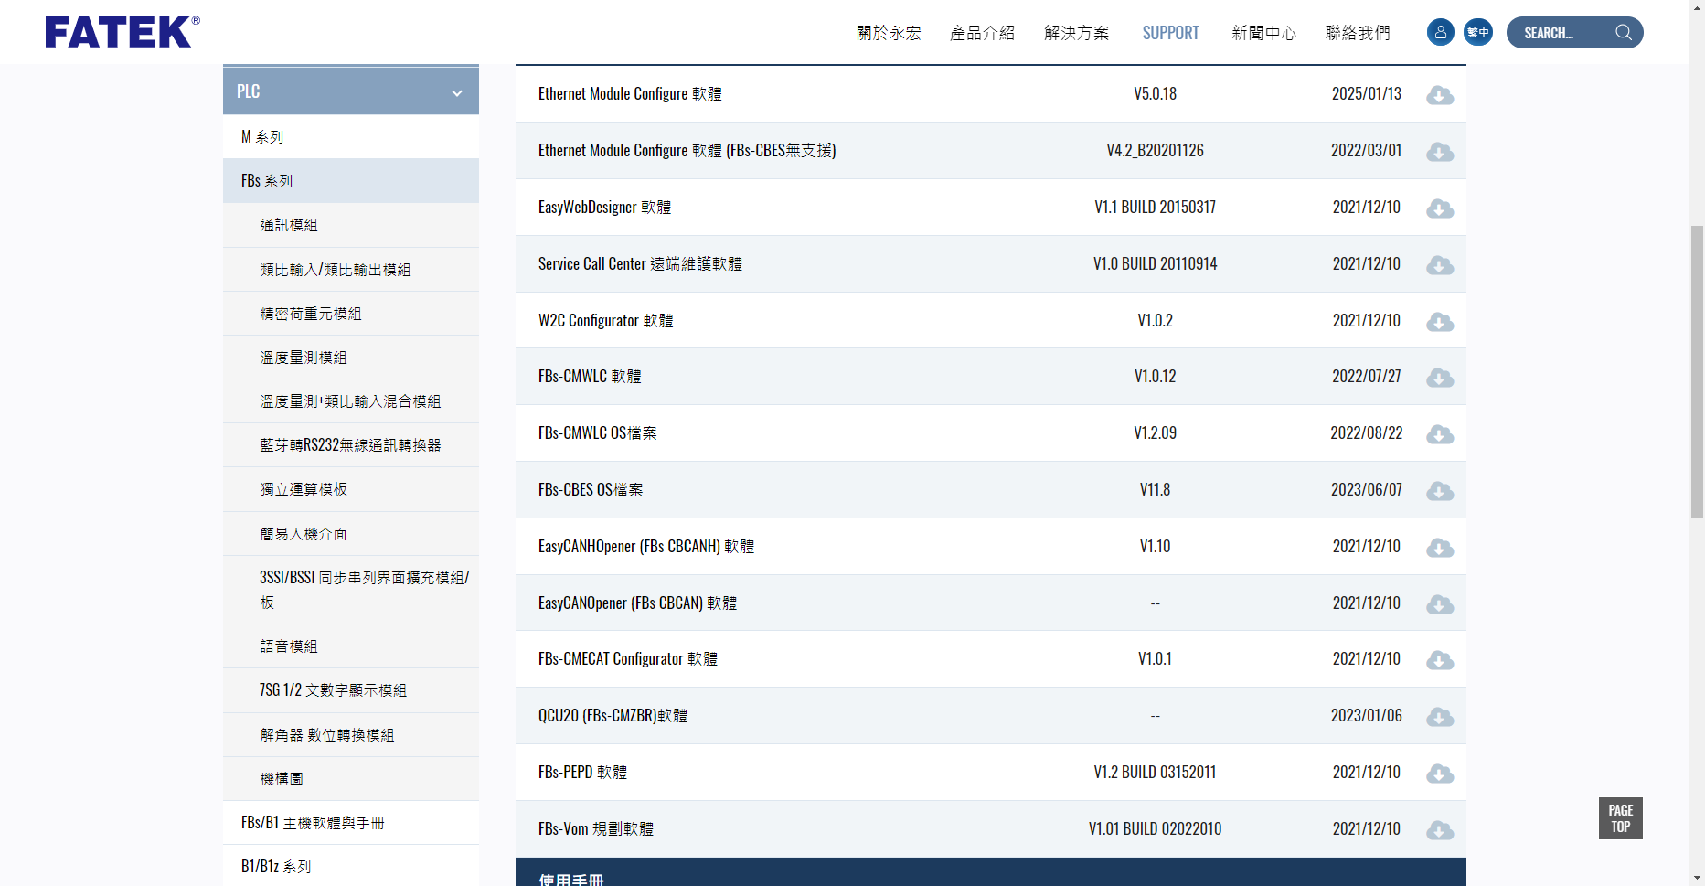Click the PAGE TOP button
This screenshot has width=1705, height=886.
tap(1620, 818)
